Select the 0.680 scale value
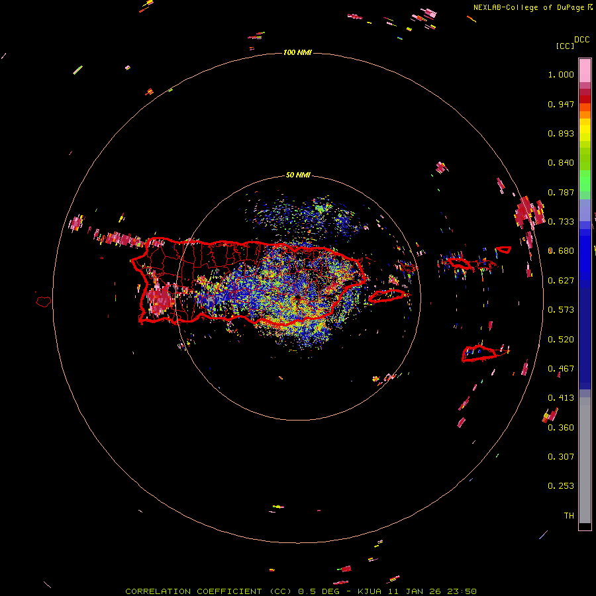Image resolution: width=596 pixels, height=596 pixels. pyautogui.click(x=561, y=251)
